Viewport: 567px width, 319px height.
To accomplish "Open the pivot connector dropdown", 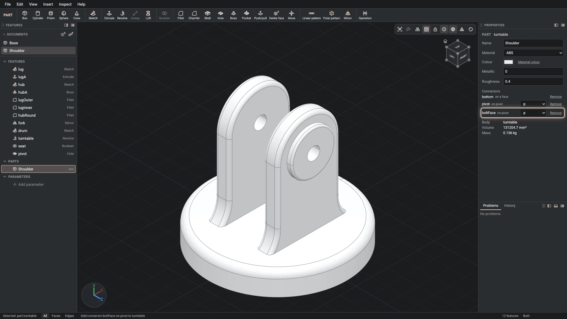I will [533, 104].
